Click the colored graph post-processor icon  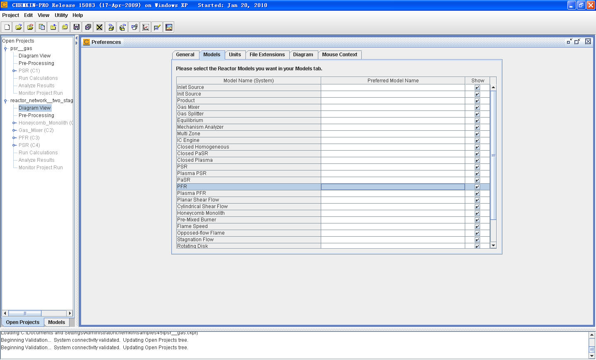pos(169,27)
